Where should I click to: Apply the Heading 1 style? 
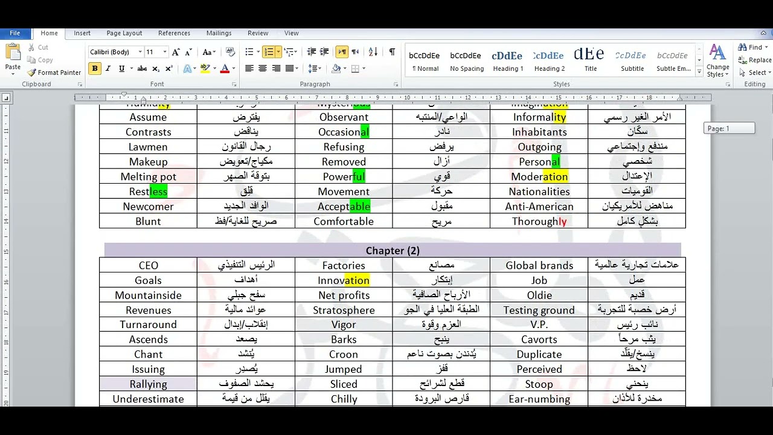(x=508, y=60)
